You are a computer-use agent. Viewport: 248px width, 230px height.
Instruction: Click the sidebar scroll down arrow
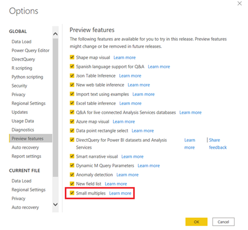pos(55,204)
